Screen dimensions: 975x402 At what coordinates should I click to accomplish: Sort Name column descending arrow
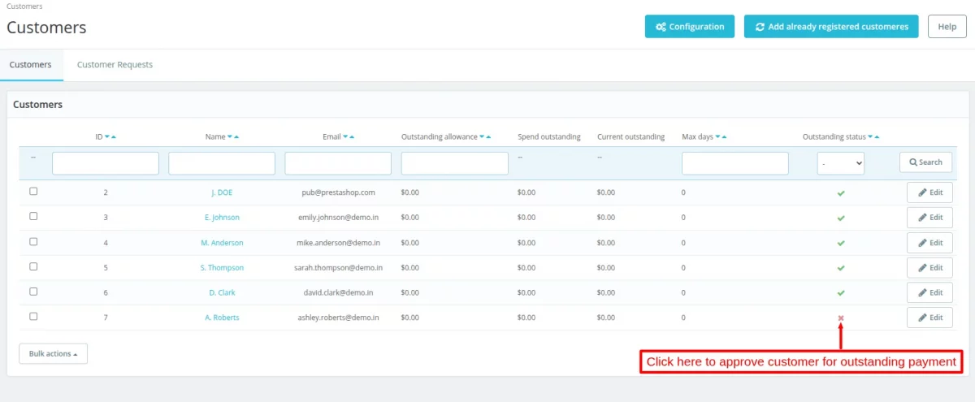click(229, 137)
